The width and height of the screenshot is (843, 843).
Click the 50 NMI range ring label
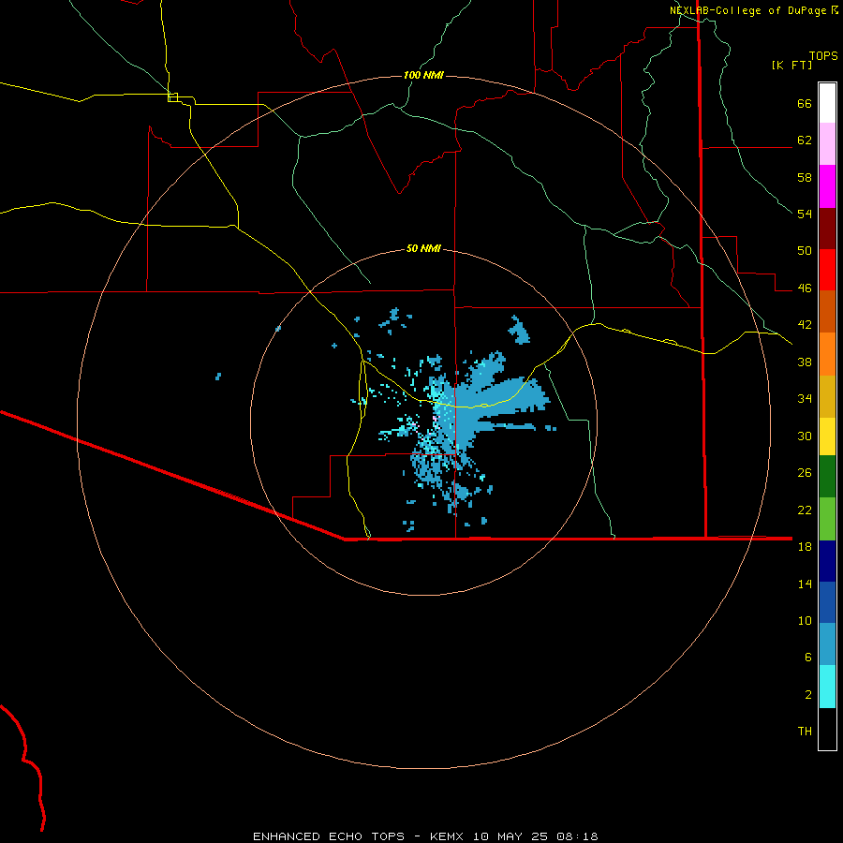click(x=423, y=248)
